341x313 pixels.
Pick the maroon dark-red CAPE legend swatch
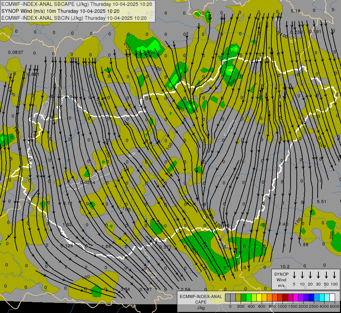286,297
